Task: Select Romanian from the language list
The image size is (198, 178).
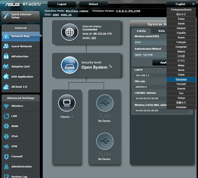Action: tap(181, 79)
